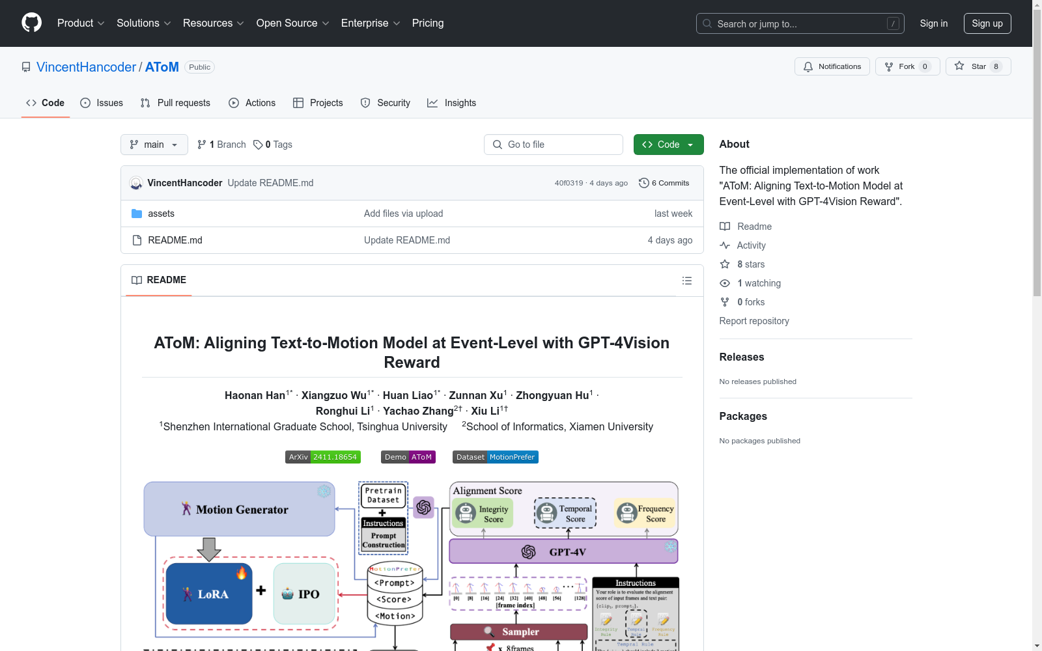Go to GitHub homepage via the Octocat logo
Screen dimensions: 1042x651
coord(31,23)
